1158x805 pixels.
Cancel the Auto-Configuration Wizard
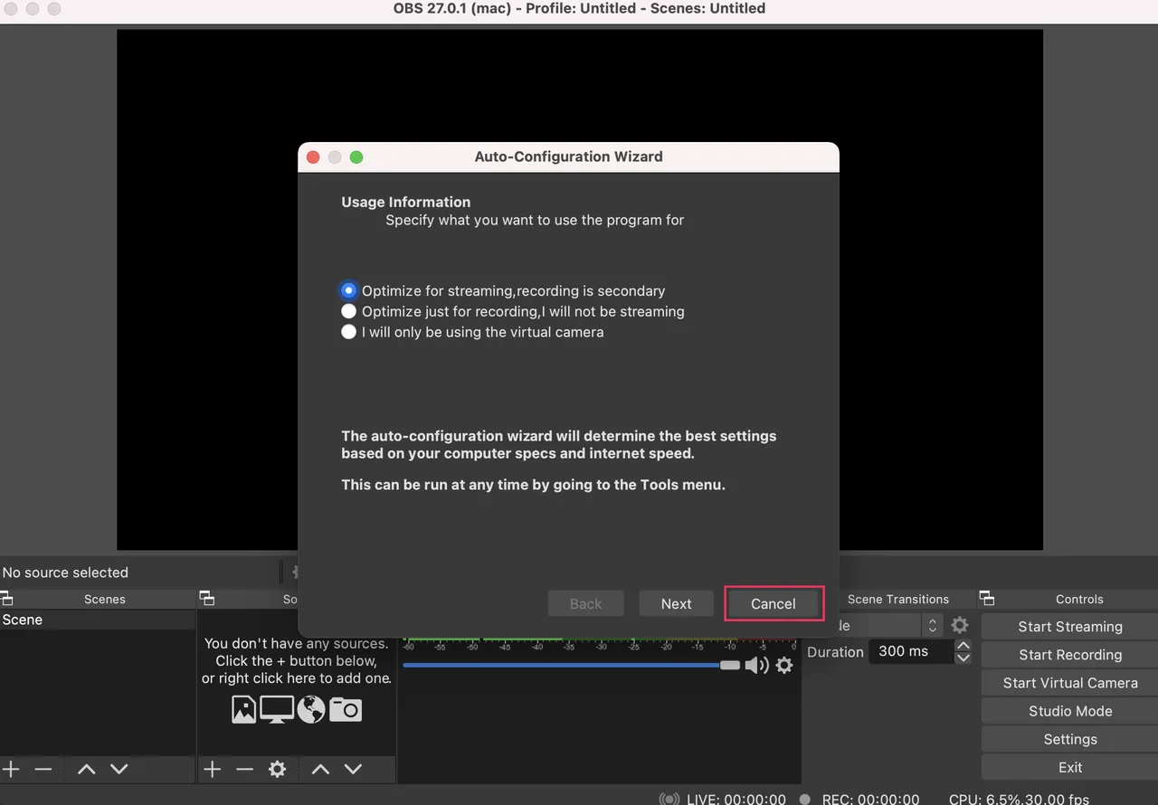tap(774, 604)
